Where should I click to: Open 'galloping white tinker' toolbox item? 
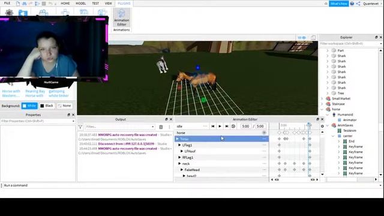tap(59, 94)
